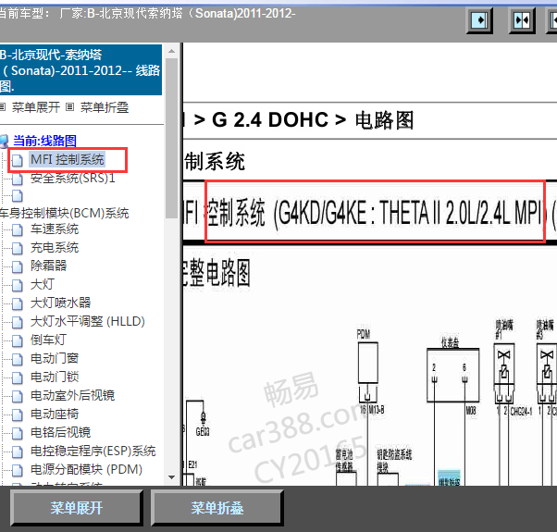The image size is (557, 532).
Task: Open 充电系统 wiring diagram
Action: tap(55, 248)
